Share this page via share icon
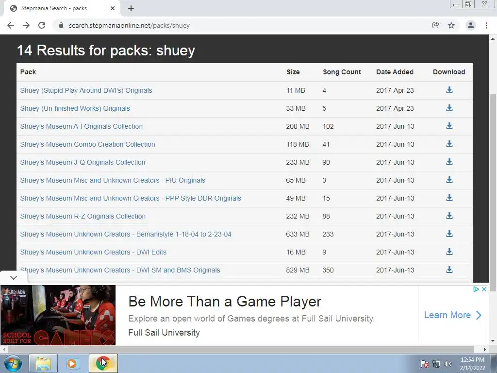The width and height of the screenshot is (497, 373). click(436, 25)
